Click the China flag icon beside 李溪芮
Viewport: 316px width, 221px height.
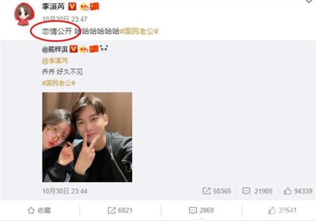pos(94,6)
